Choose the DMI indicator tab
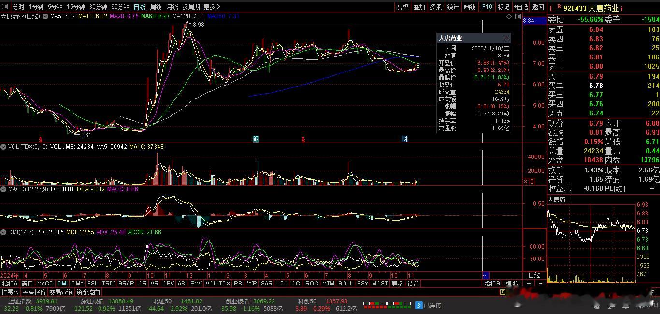 coord(63,284)
